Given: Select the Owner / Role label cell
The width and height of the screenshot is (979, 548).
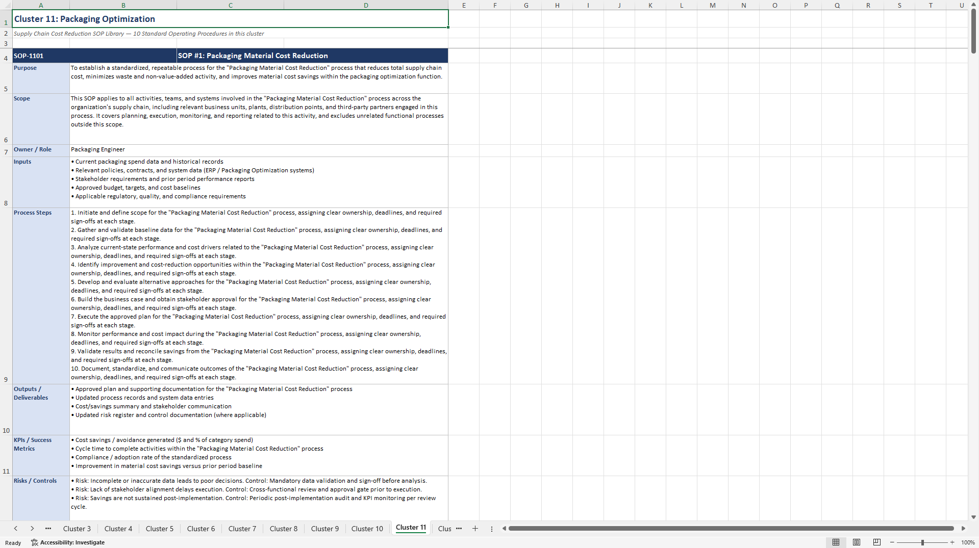Looking at the screenshot, I should (41, 150).
